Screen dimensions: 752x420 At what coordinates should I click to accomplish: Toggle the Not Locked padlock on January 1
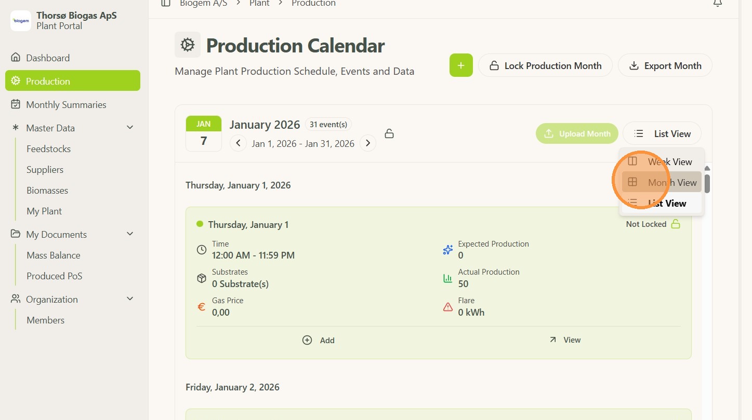point(676,224)
